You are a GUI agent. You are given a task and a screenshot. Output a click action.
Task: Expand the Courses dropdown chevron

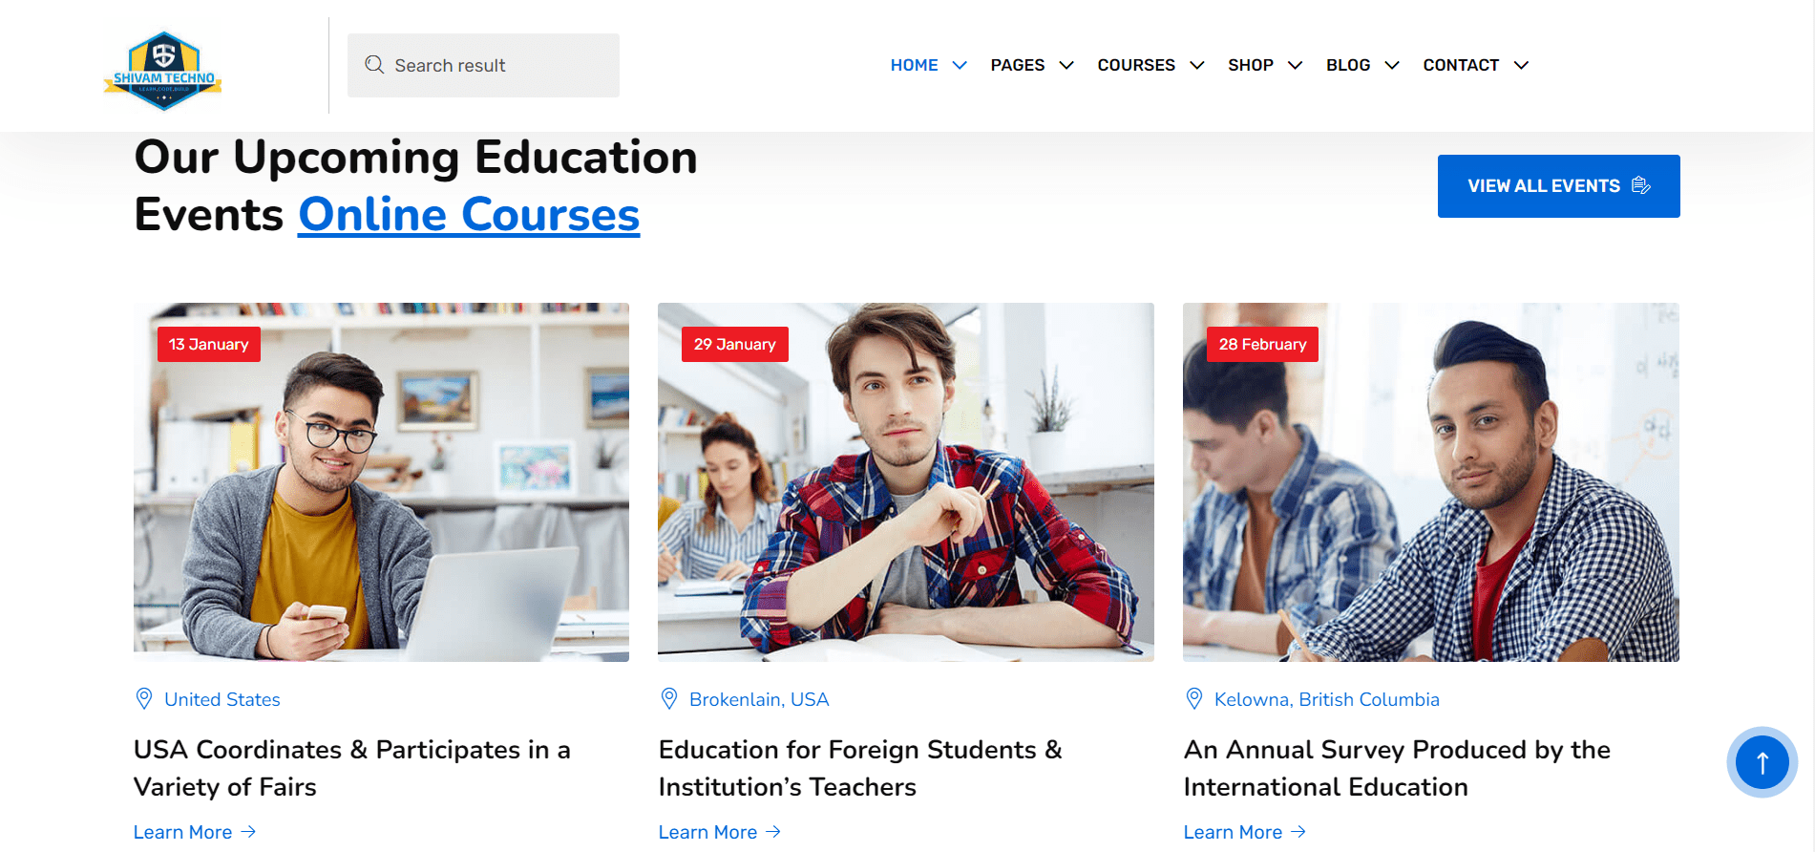point(1196,65)
